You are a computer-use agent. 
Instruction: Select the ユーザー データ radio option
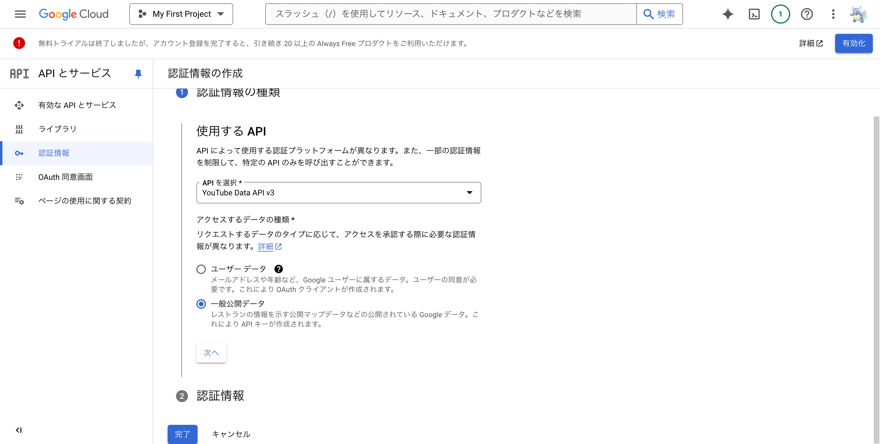[x=201, y=269]
